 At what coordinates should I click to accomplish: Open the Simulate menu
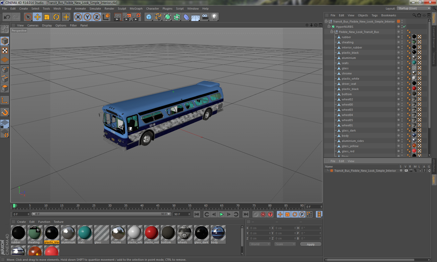(95, 9)
